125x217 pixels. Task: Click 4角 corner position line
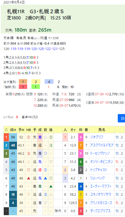[x=22, y=73]
